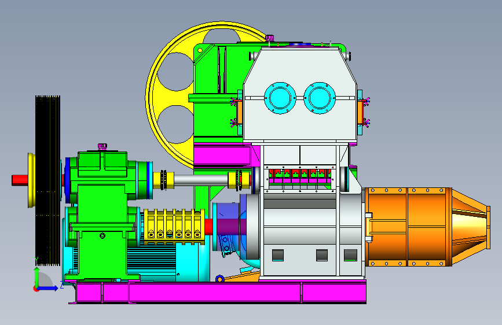Select the magenta block under the flywheel frame
Viewport: 502px width, 325px height.
click(223, 155)
